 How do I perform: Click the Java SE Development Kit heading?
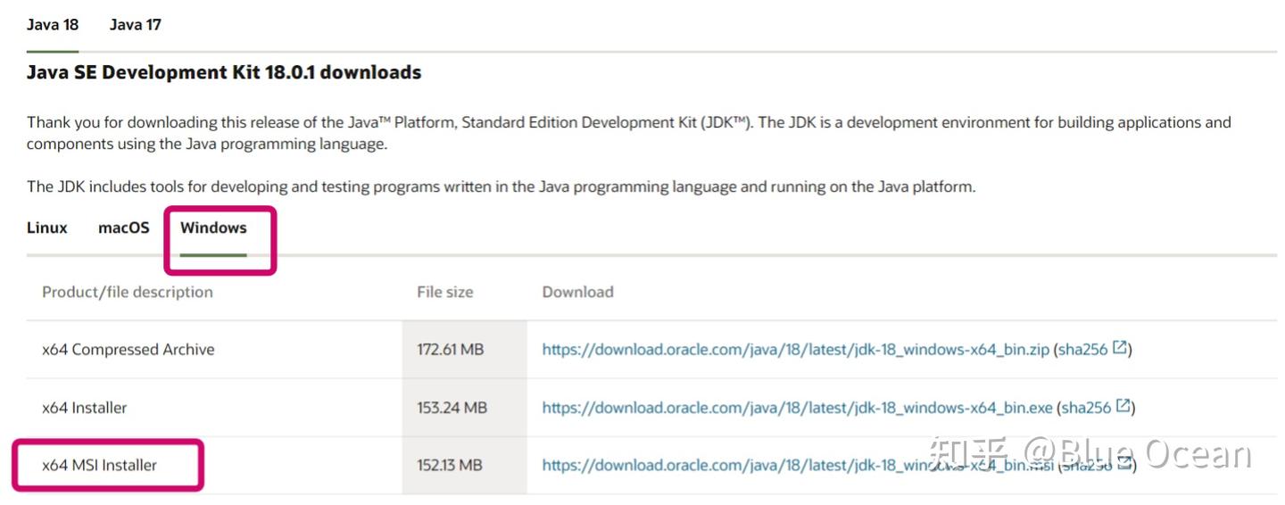tap(224, 73)
